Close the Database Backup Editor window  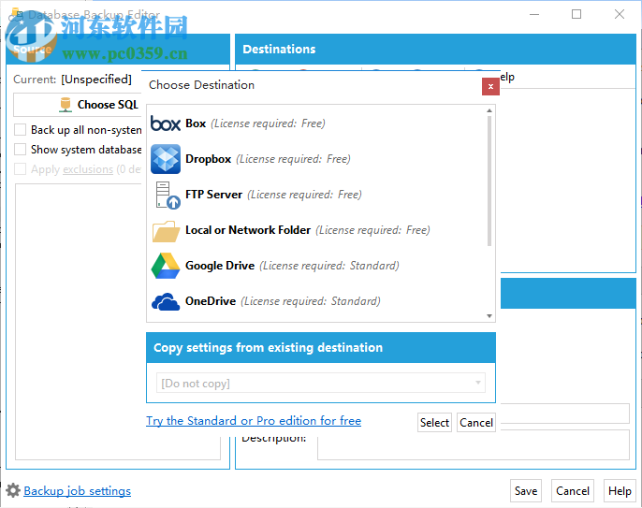pos(620,14)
